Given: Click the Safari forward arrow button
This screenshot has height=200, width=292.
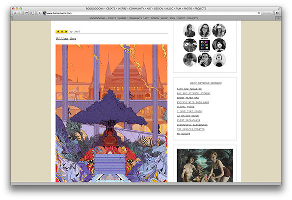Looking at the screenshot, I should (x=20, y=13).
